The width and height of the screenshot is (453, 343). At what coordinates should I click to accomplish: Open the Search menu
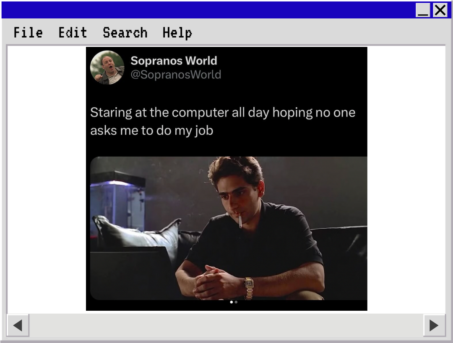[125, 32]
